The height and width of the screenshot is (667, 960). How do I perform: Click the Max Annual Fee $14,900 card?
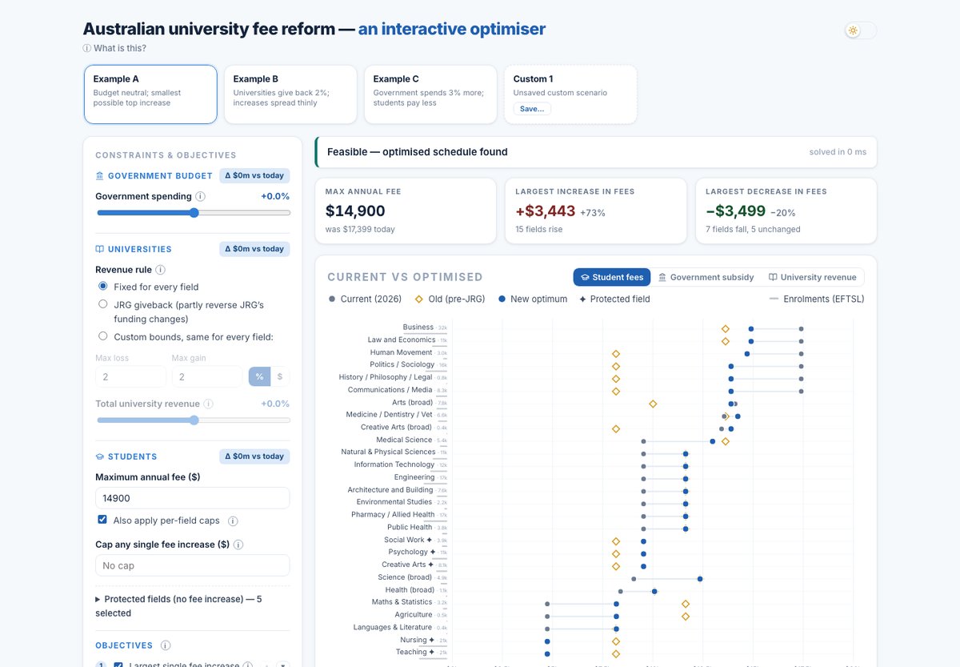coord(406,211)
